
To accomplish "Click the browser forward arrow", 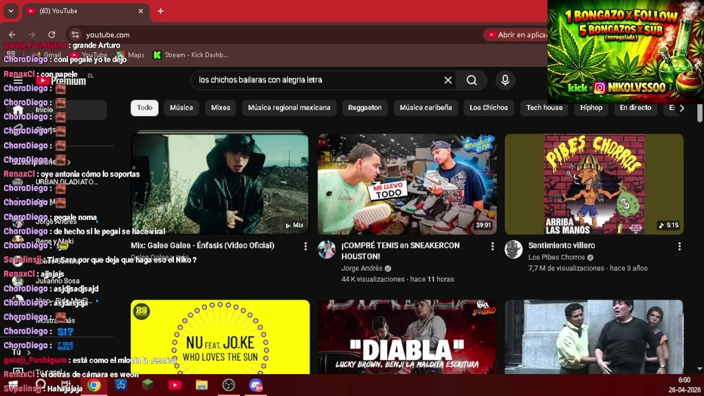I will (32, 35).
